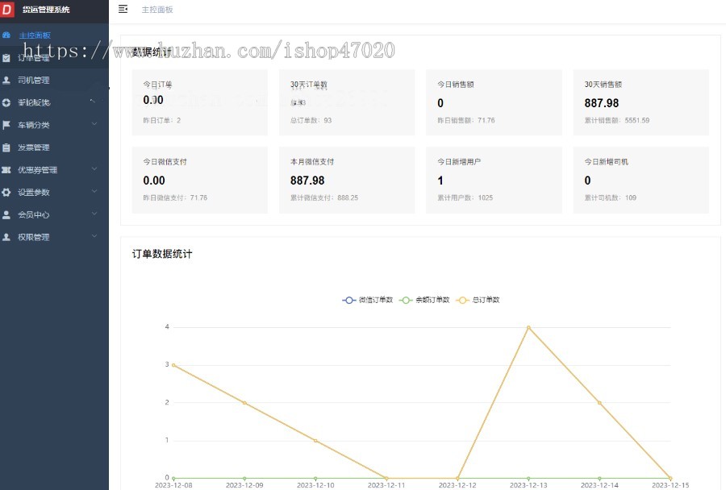Click the 今日新增用户 card title
Screen dimensions: 726x490
pos(459,162)
